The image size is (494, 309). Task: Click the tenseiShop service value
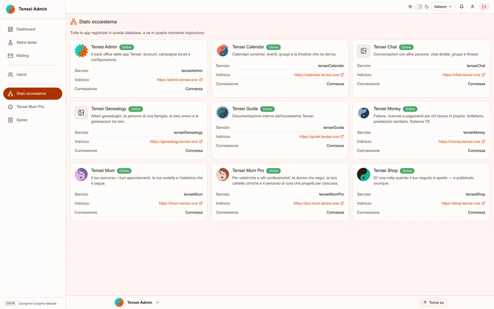click(x=475, y=194)
